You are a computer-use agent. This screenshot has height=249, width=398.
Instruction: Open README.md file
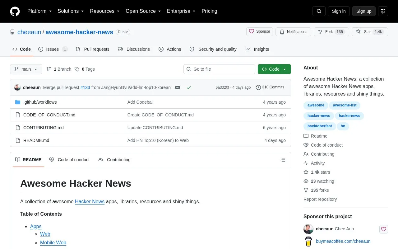coord(36,140)
